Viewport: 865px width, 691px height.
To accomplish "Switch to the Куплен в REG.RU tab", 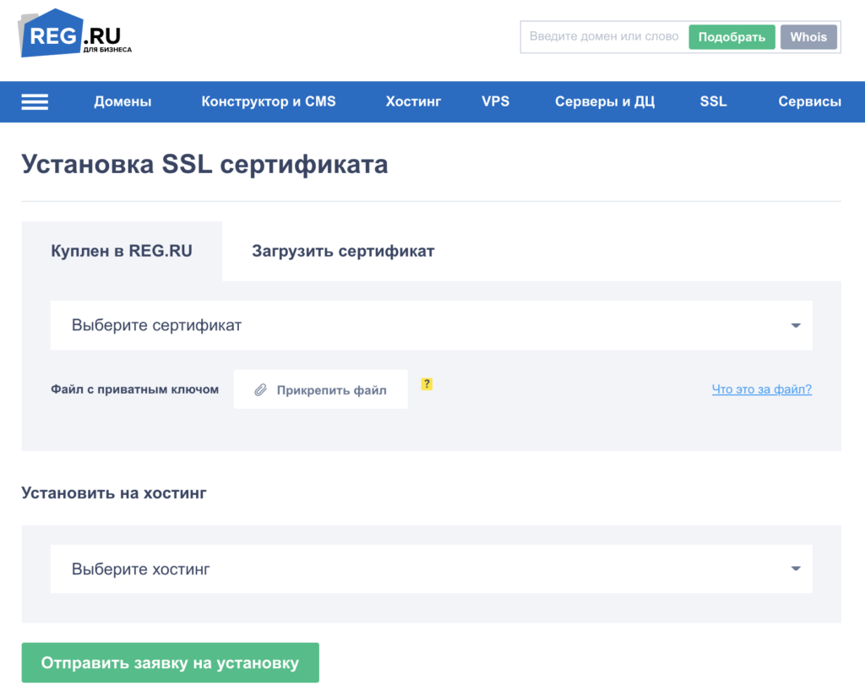I will (x=122, y=252).
